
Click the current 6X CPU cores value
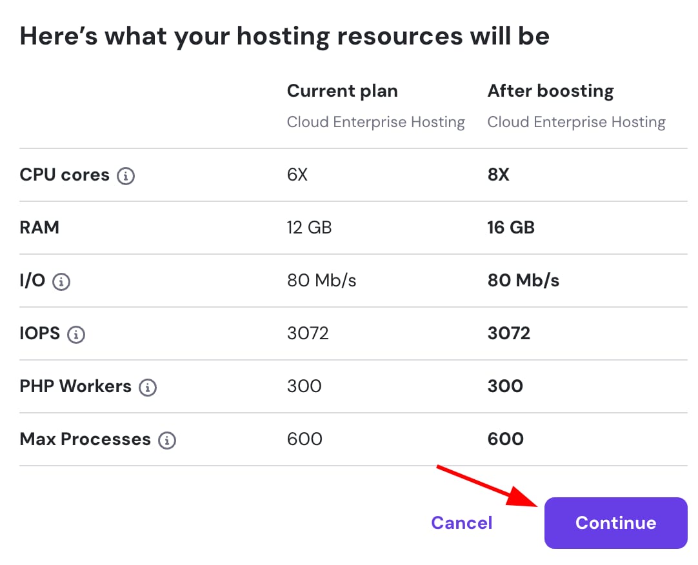297,175
